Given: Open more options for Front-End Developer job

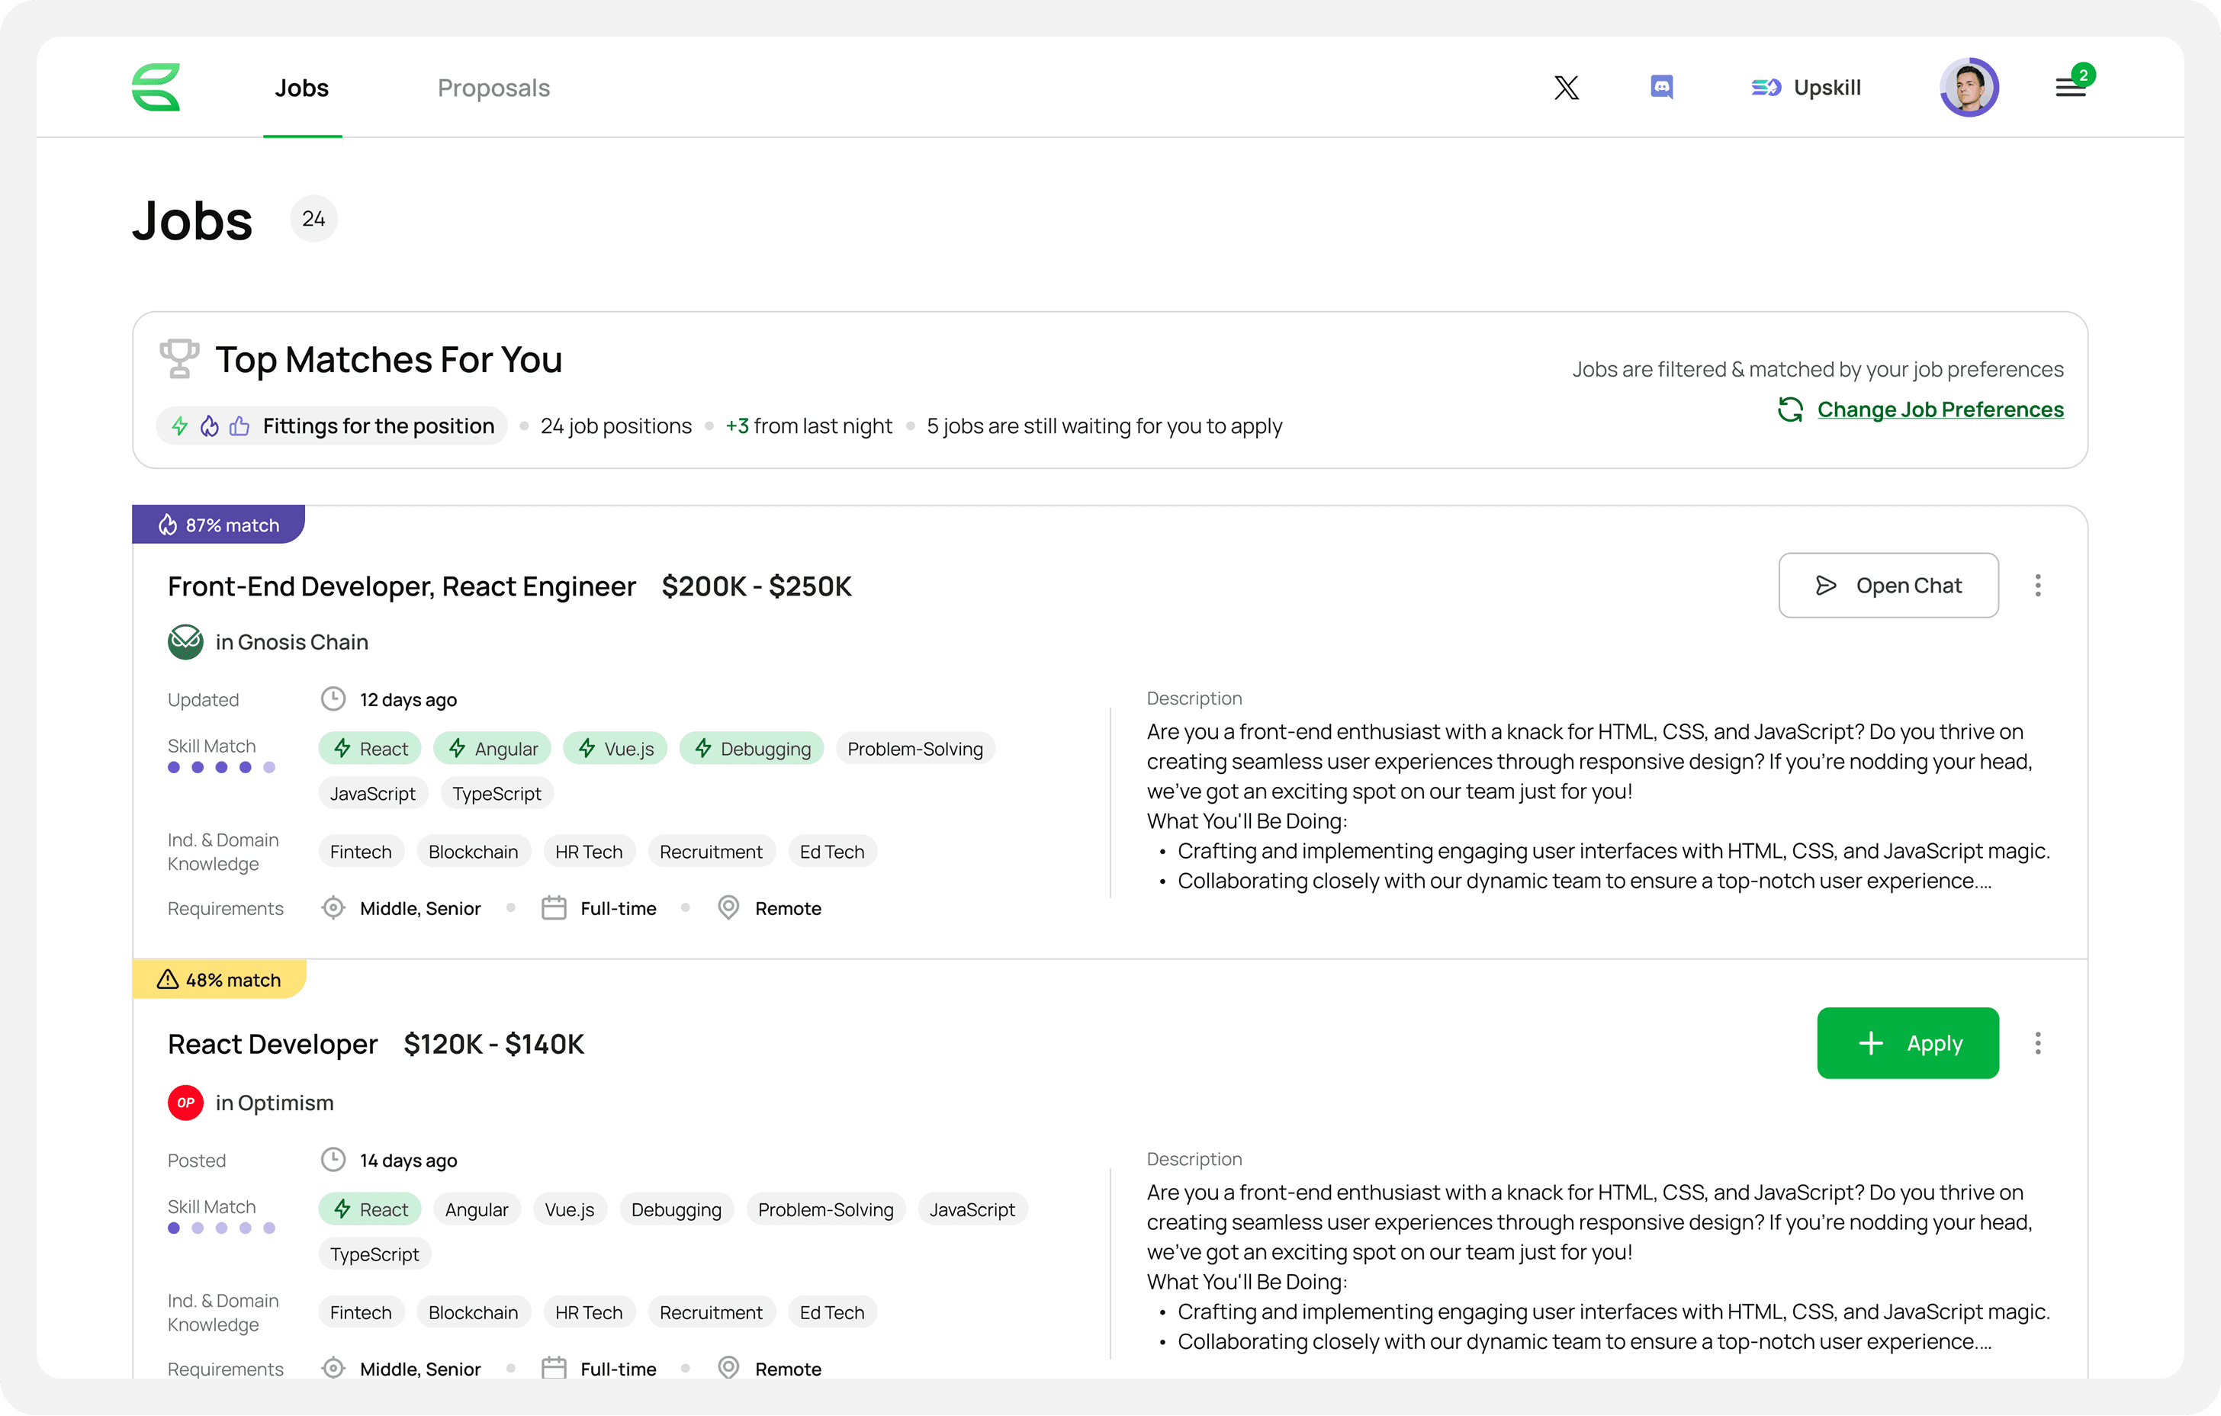Looking at the screenshot, I should (x=2037, y=586).
